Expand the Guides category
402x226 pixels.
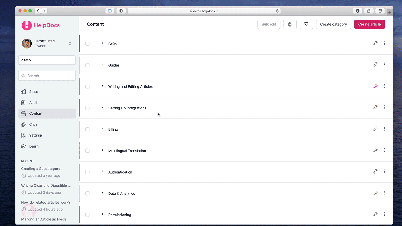[102, 65]
